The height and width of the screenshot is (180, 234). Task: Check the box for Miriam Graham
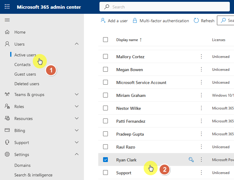pyautogui.click(x=105, y=95)
